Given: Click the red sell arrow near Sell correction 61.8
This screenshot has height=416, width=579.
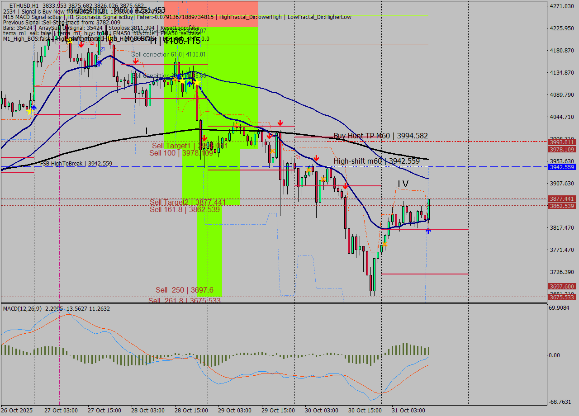Looking at the screenshot, I should [x=135, y=61].
